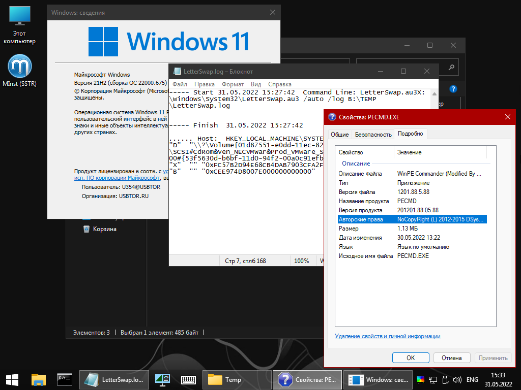This screenshot has height=390, width=521.
Task: Select the Подробно tab
Action: 411,134
